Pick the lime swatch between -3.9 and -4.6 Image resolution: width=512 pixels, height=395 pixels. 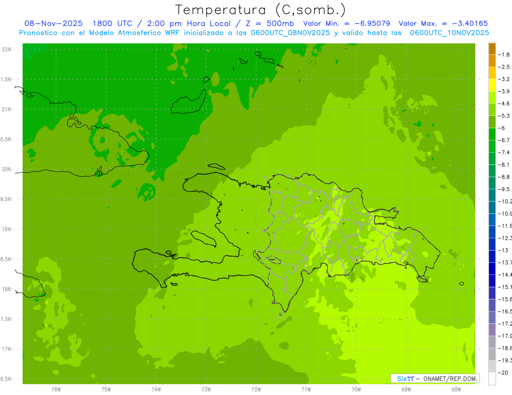[x=492, y=97]
